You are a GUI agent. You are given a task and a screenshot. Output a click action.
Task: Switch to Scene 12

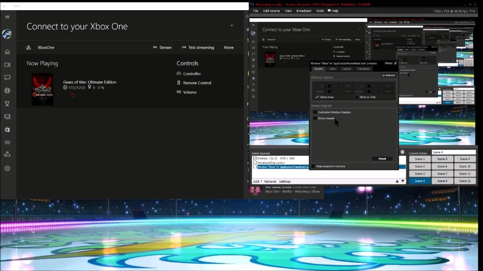465,181
